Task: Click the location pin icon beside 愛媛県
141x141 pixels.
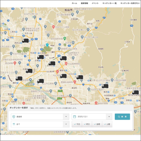Action: (14, 117)
